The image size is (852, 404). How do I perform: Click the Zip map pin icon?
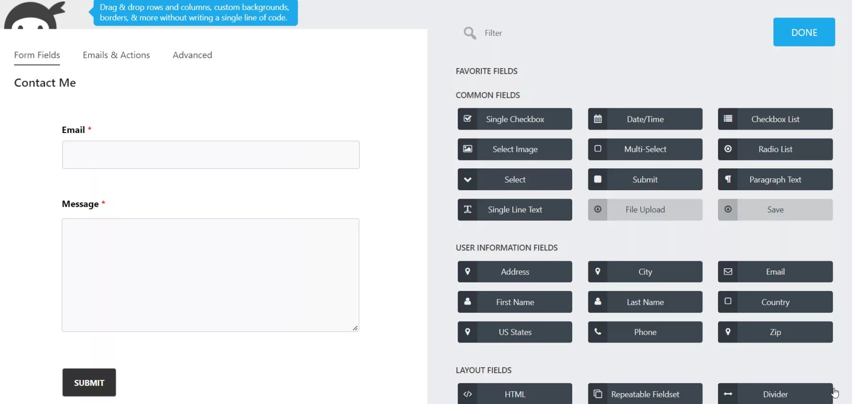[728, 332]
